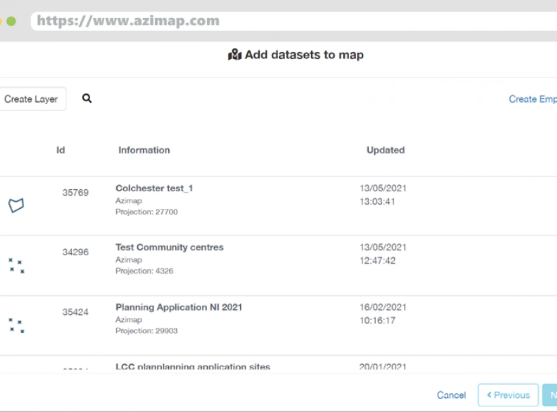The width and height of the screenshot is (557, 412).
Task: Click the points icon for Test Community centres
Action: (16, 266)
